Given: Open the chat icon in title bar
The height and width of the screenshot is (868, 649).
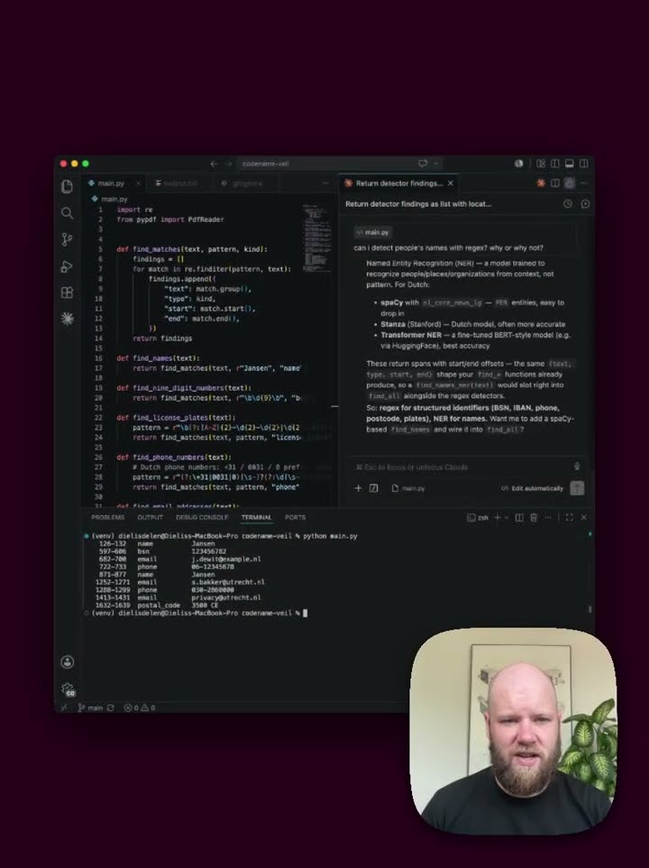Looking at the screenshot, I should pyautogui.click(x=423, y=163).
